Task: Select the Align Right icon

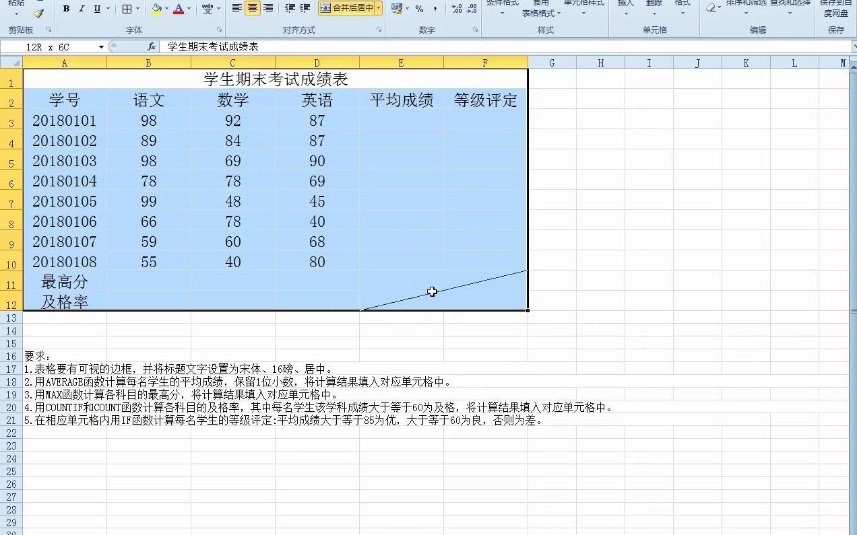Action: coord(267,9)
